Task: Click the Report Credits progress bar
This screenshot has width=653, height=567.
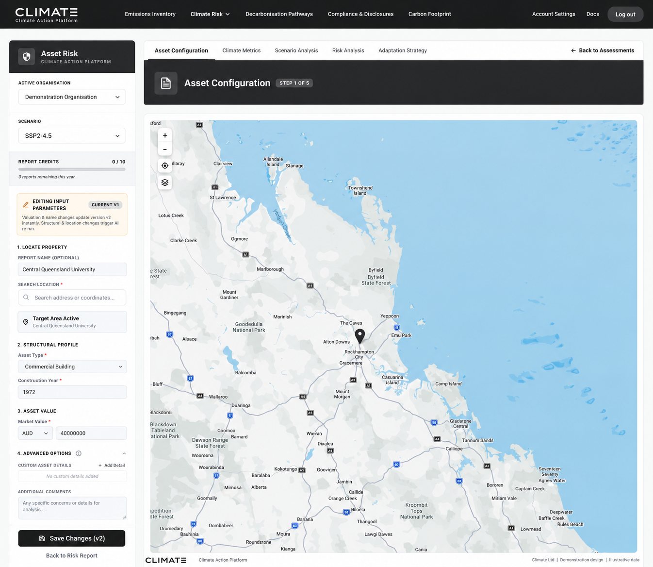Action: pyautogui.click(x=72, y=169)
